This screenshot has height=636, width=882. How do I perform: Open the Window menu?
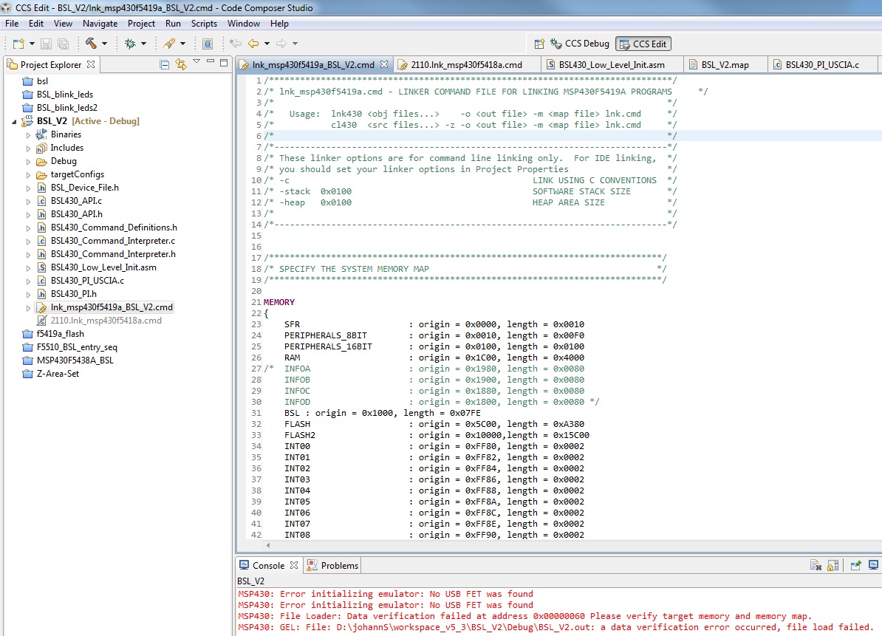tap(244, 24)
